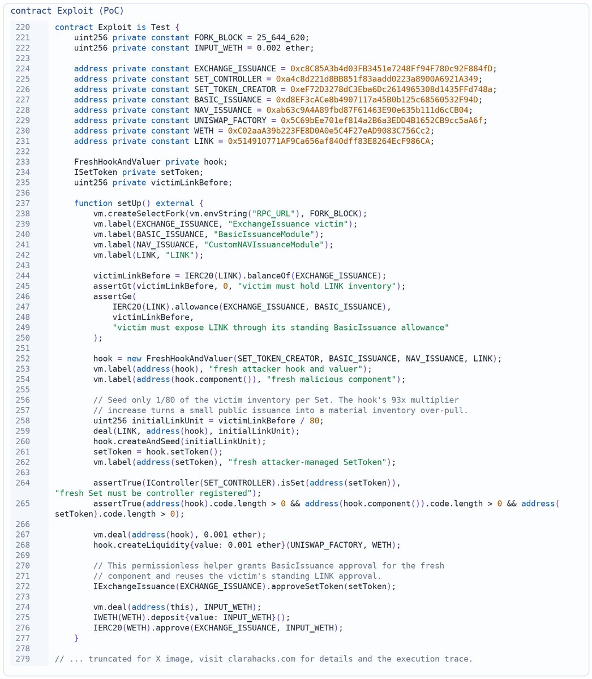Click the approveSetToken(setToken) call line

(244, 586)
